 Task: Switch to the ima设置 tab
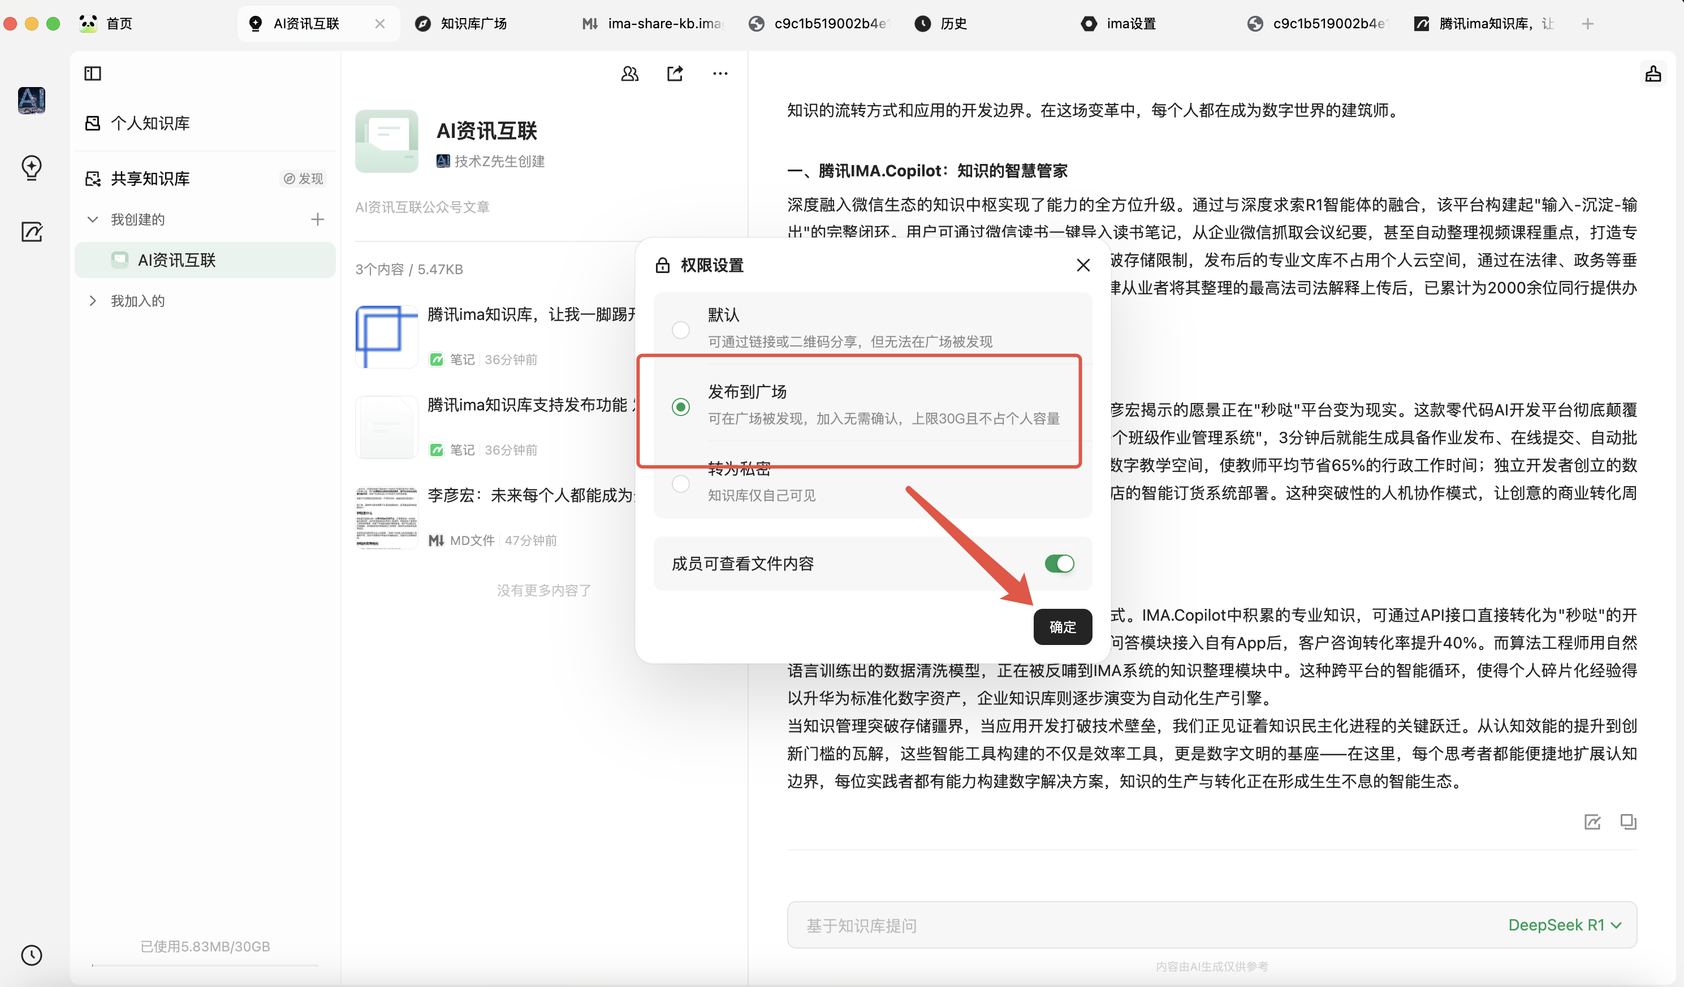[x=1119, y=24]
